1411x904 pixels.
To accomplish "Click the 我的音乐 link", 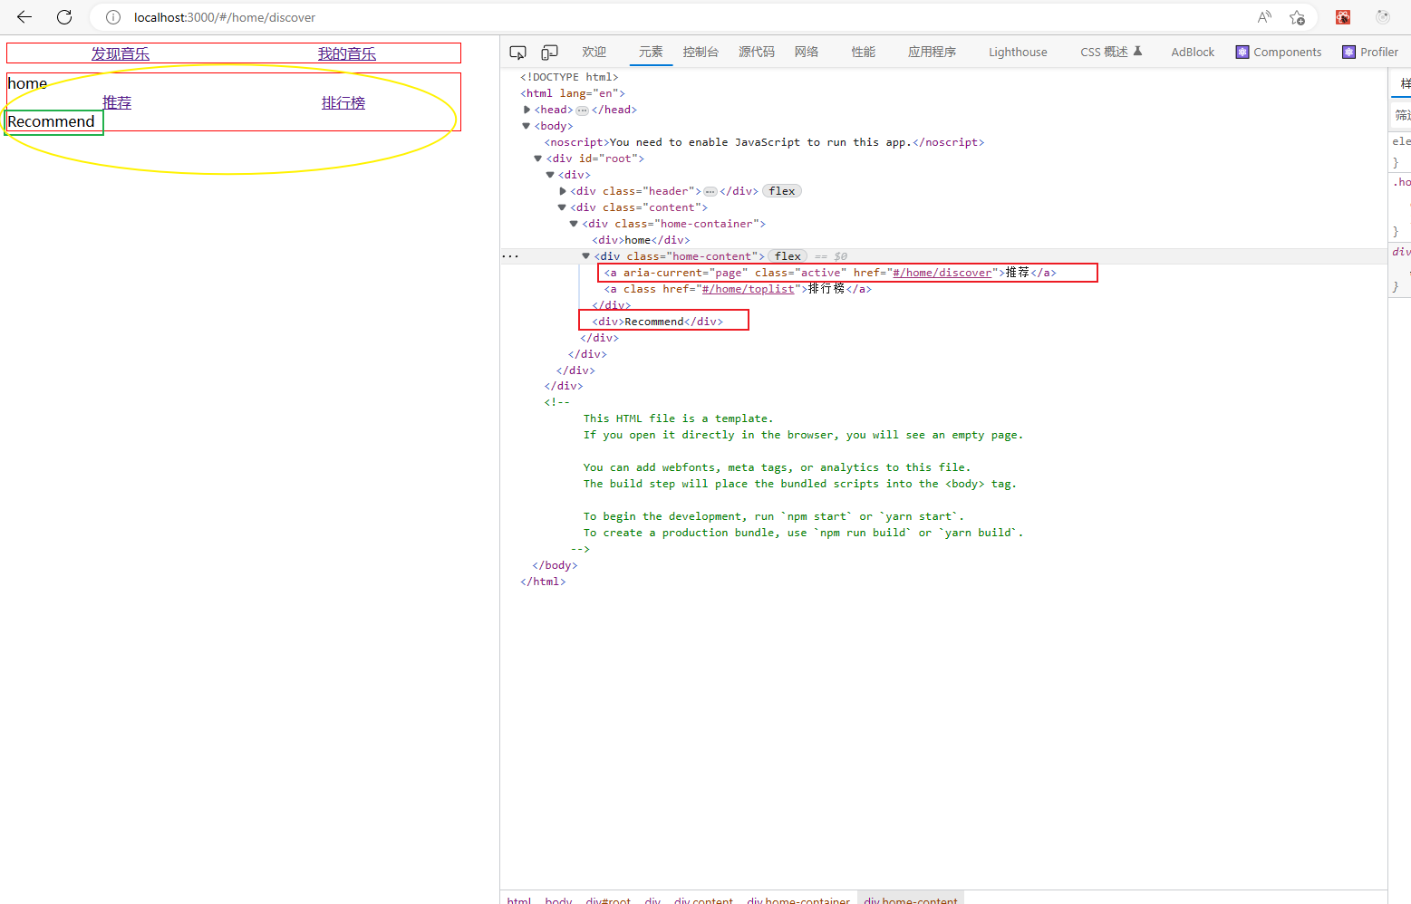I will point(347,54).
